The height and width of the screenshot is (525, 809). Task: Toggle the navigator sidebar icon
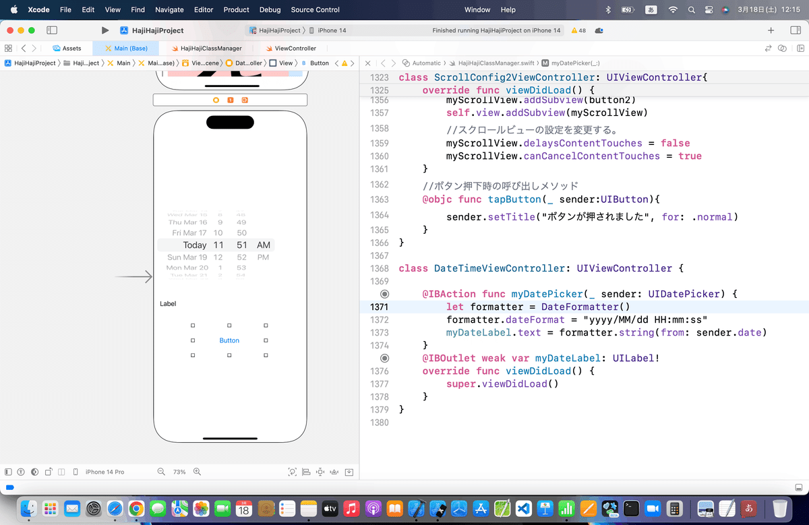tap(52, 30)
